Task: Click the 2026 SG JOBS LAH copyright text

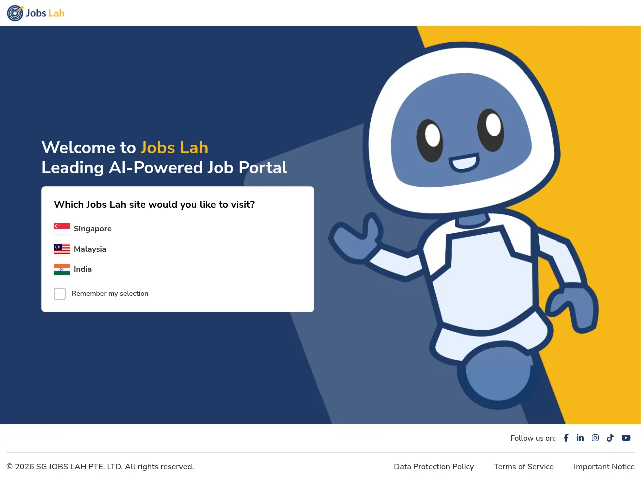Action: [100, 467]
